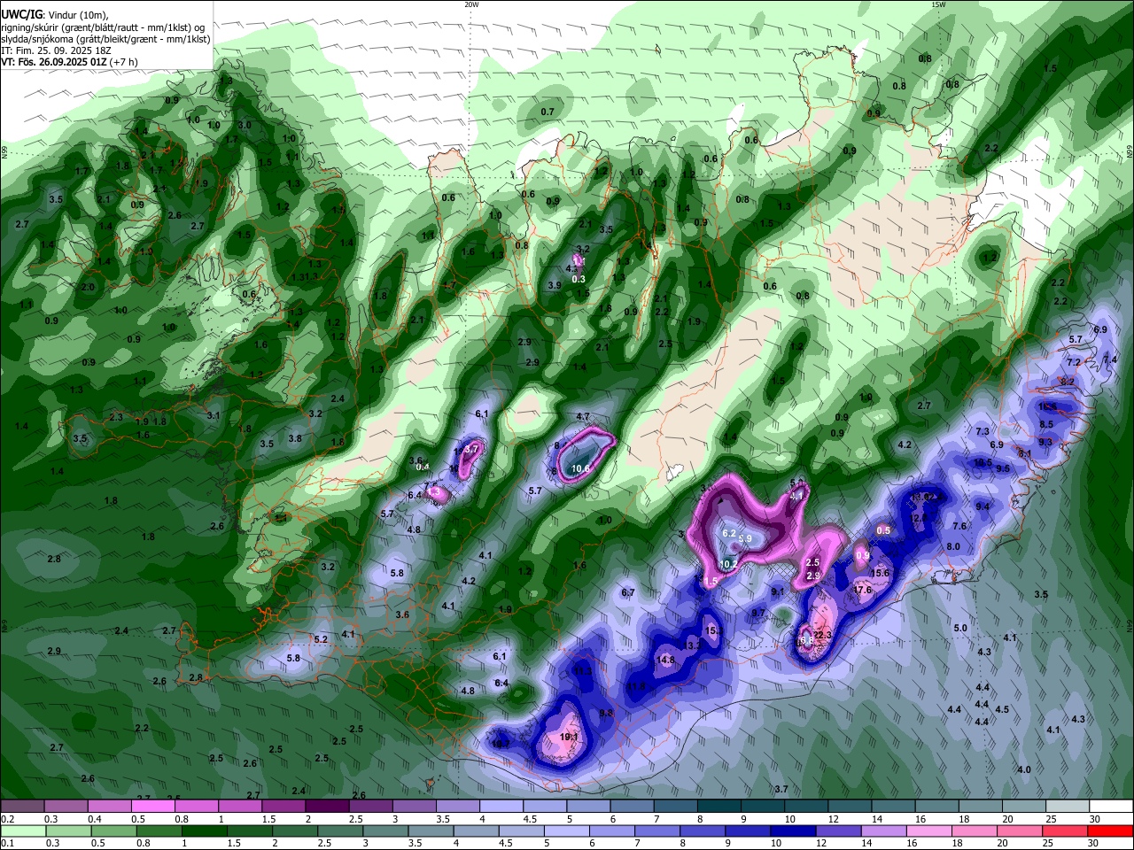Click the 5.2 value in the southwest

321,638
